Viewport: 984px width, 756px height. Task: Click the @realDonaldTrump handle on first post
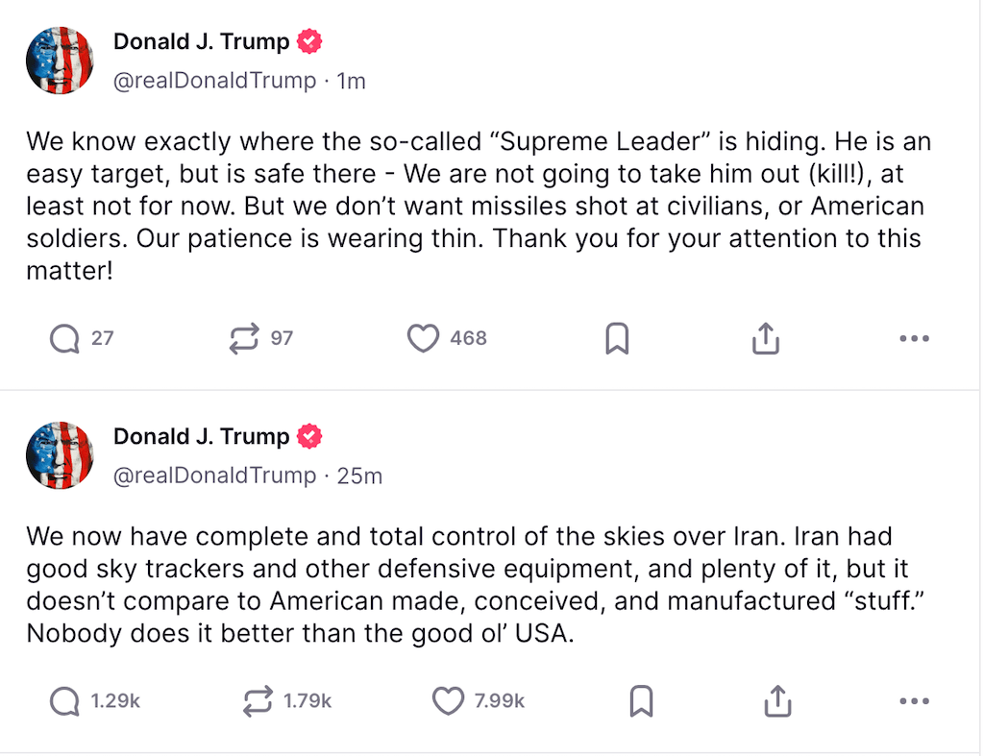coord(214,81)
